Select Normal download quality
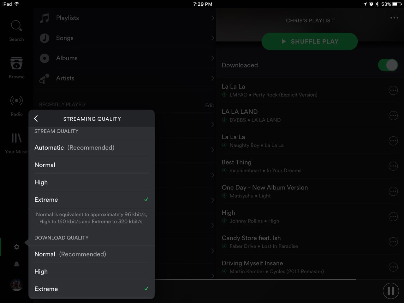404x303 pixels. click(92, 254)
